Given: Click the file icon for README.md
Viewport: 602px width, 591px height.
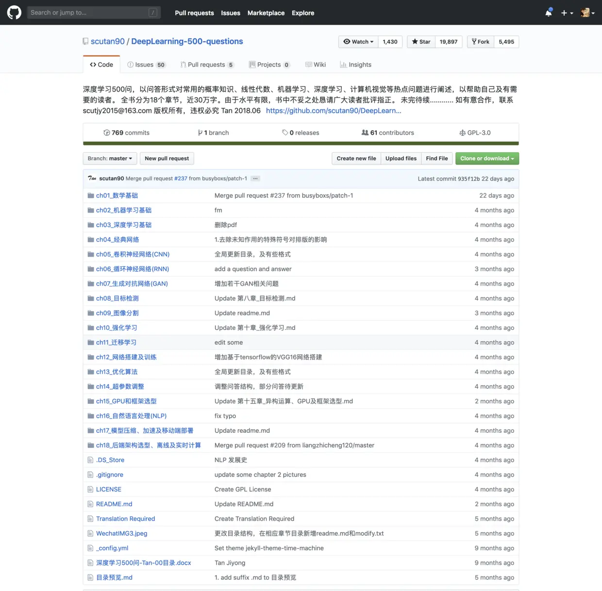Looking at the screenshot, I should [90, 504].
